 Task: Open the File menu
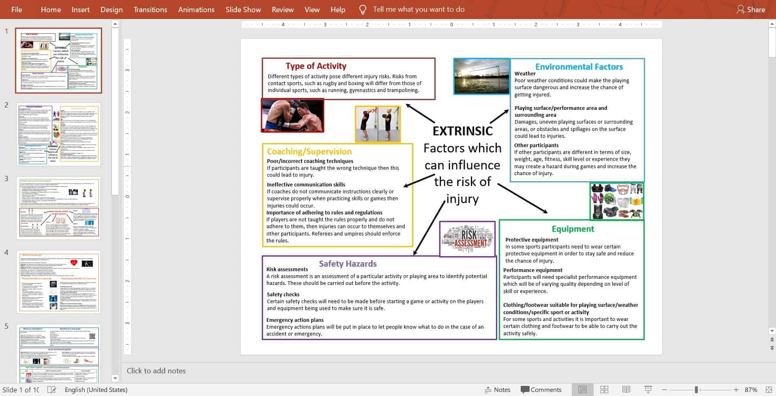(x=17, y=10)
